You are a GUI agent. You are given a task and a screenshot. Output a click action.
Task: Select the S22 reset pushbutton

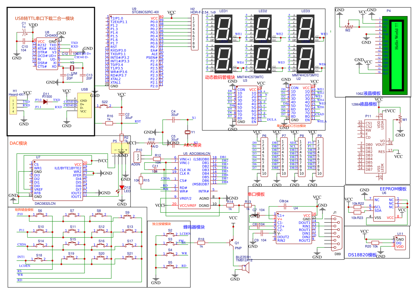pyautogui.click(x=105, y=106)
